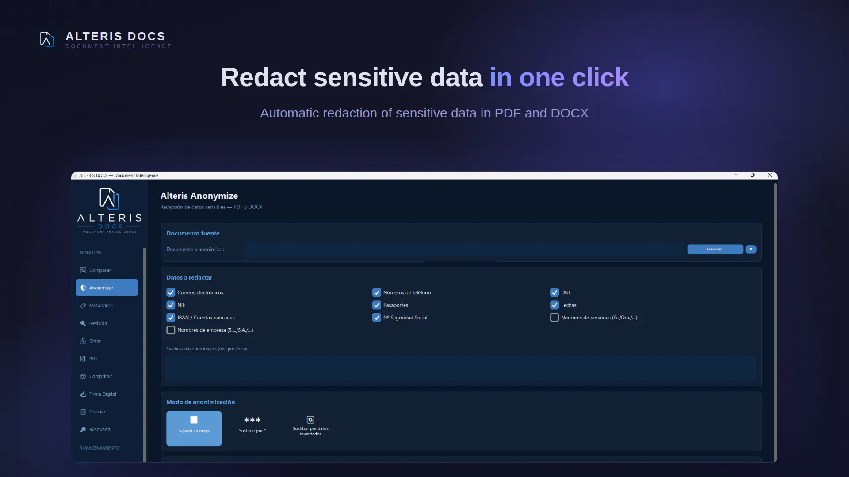
Task: Click the Anonimizar shield icon
Action: click(83, 288)
